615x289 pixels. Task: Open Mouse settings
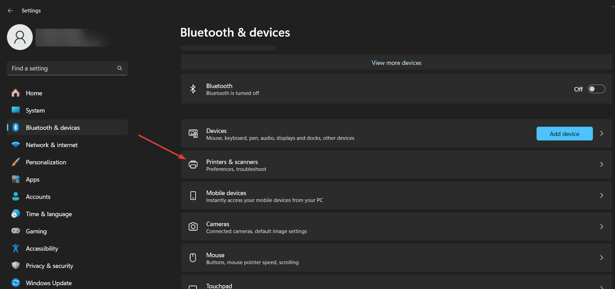pos(396,258)
